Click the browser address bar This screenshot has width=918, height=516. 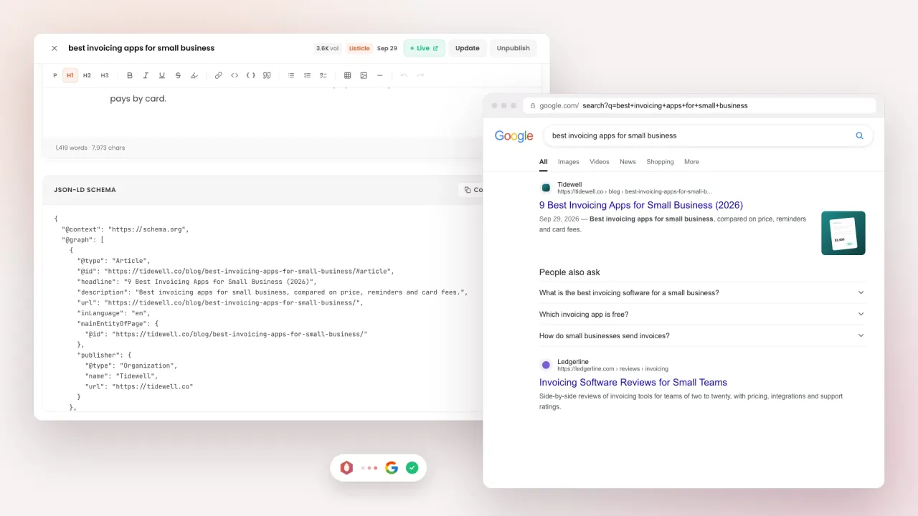[x=699, y=105]
